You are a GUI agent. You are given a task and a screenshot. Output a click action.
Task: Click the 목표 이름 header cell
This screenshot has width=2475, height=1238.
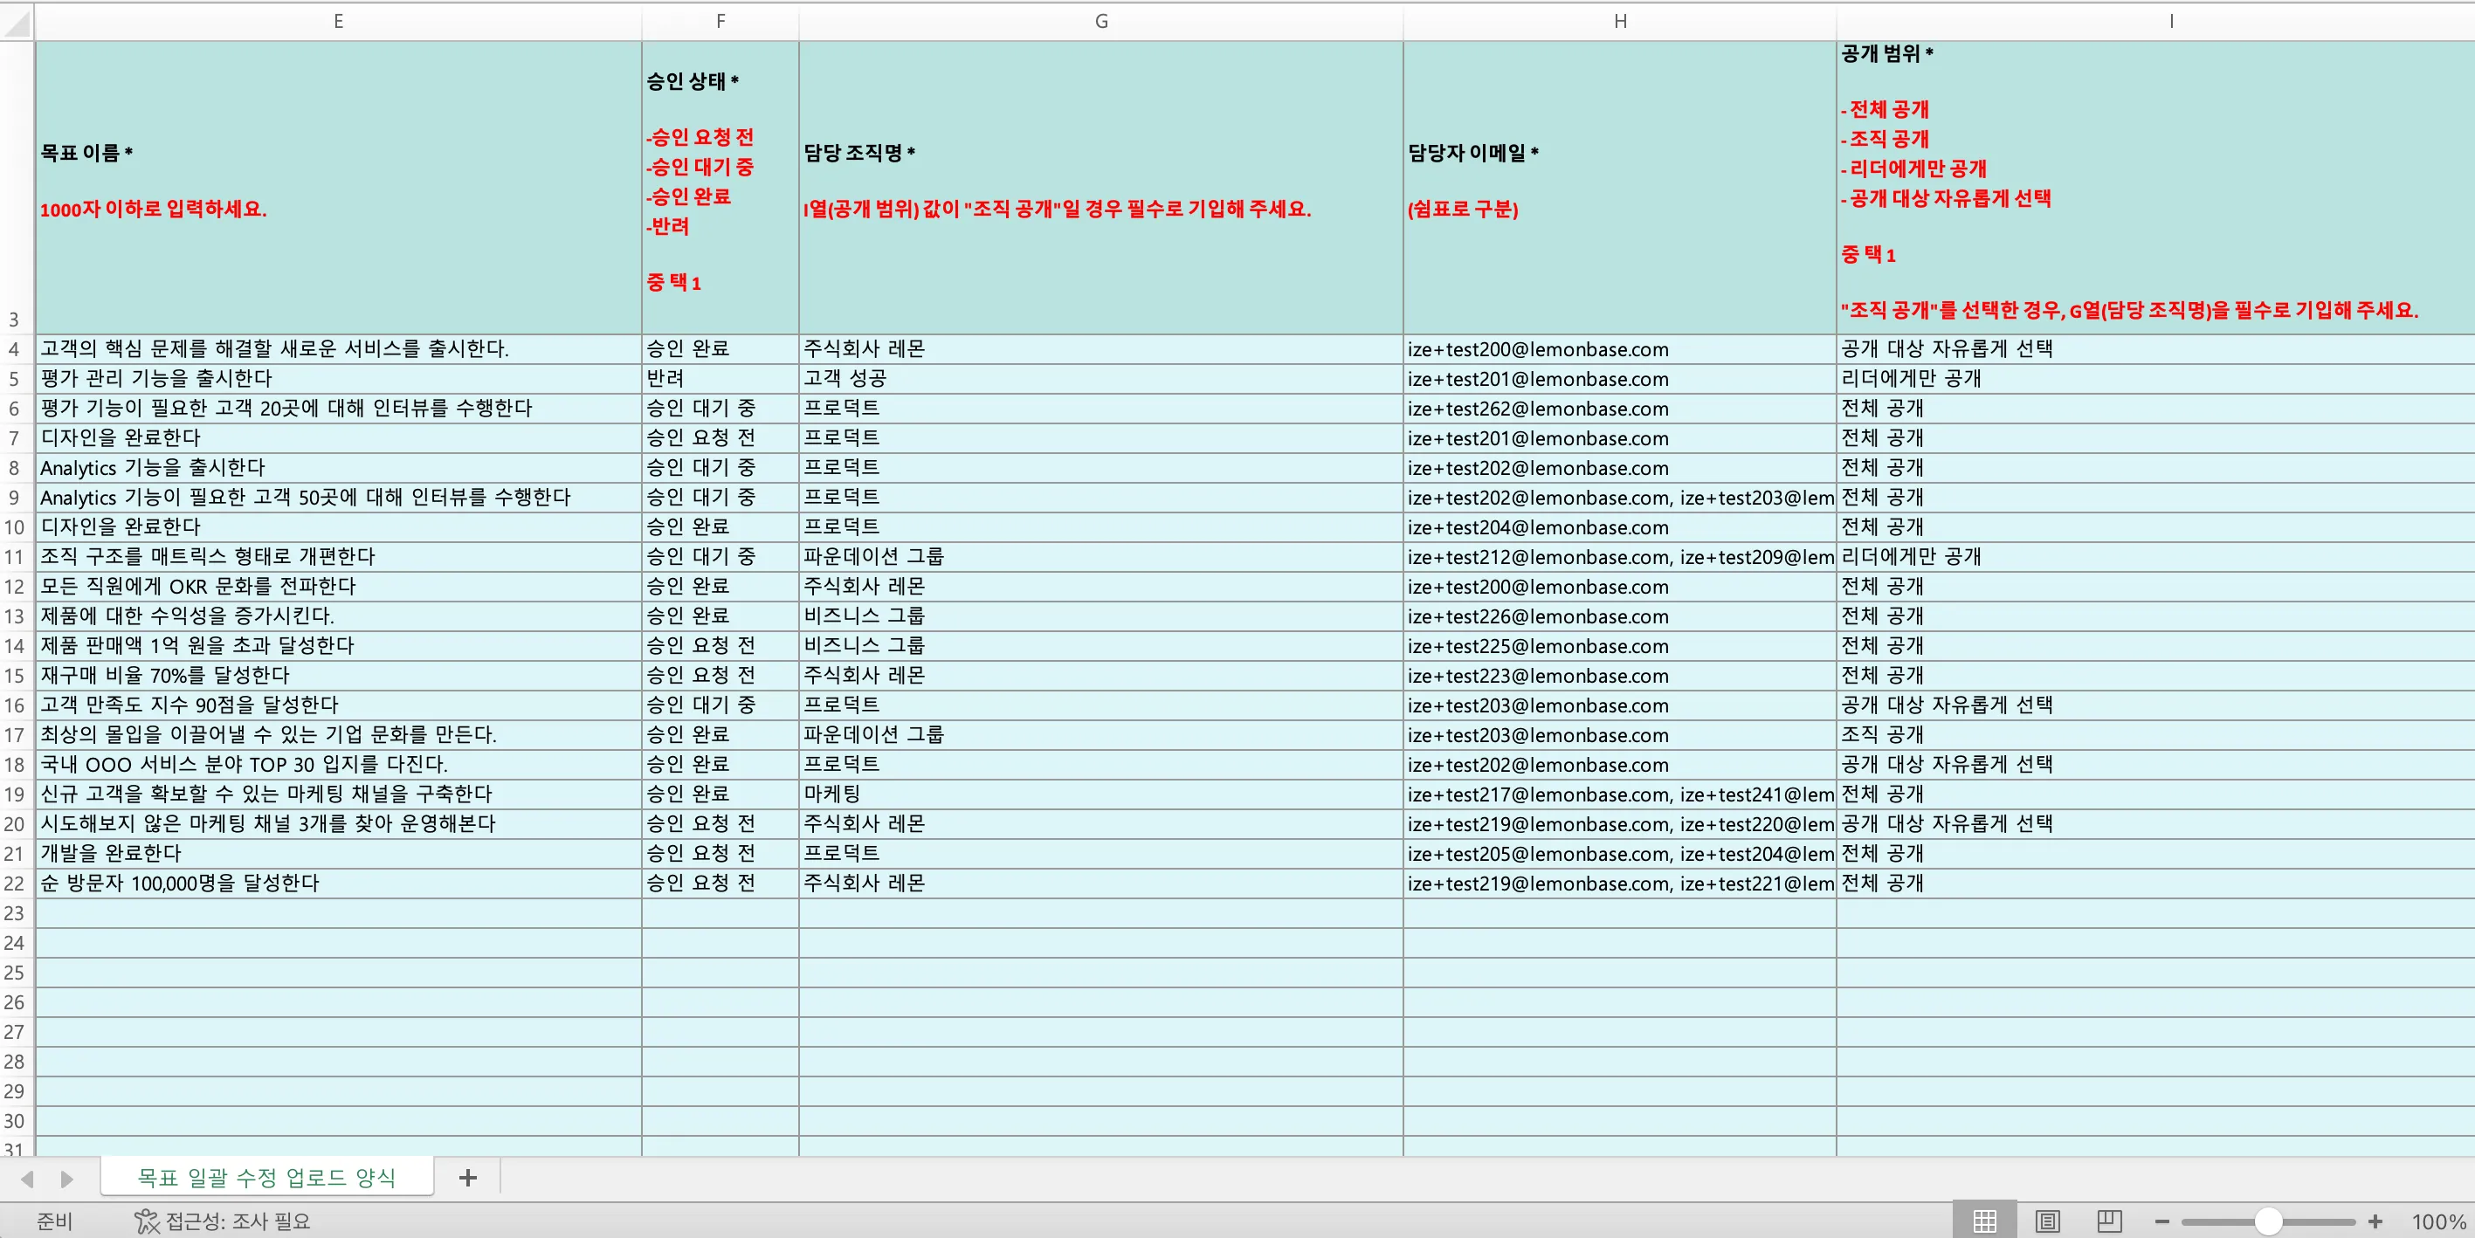coord(338,188)
